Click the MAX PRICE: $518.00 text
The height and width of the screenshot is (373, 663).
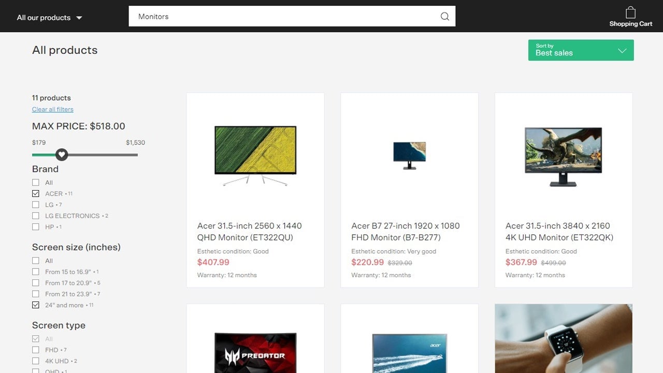pos(79,126)
